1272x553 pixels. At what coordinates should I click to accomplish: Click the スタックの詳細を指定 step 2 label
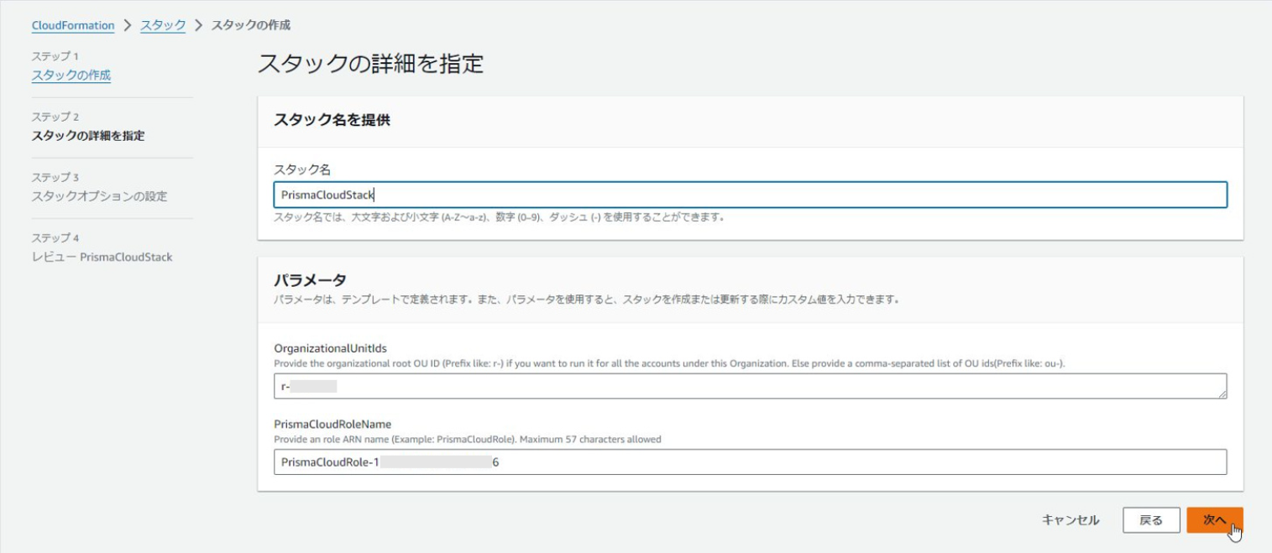point(88,136)
